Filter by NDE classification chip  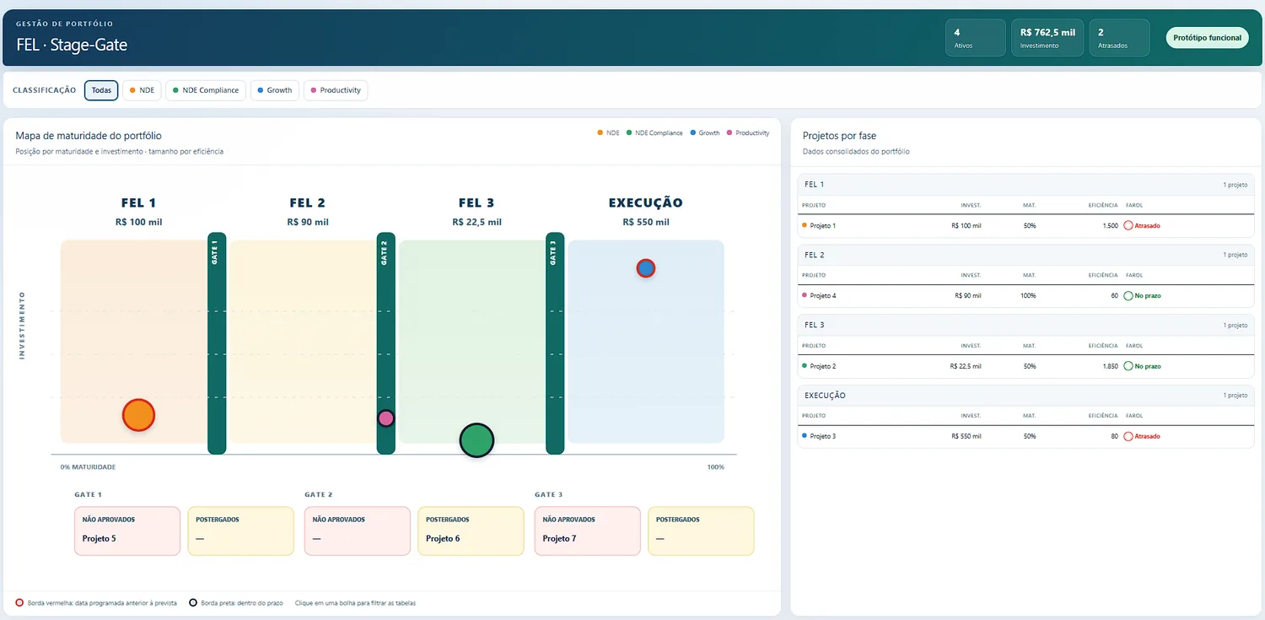142,90
